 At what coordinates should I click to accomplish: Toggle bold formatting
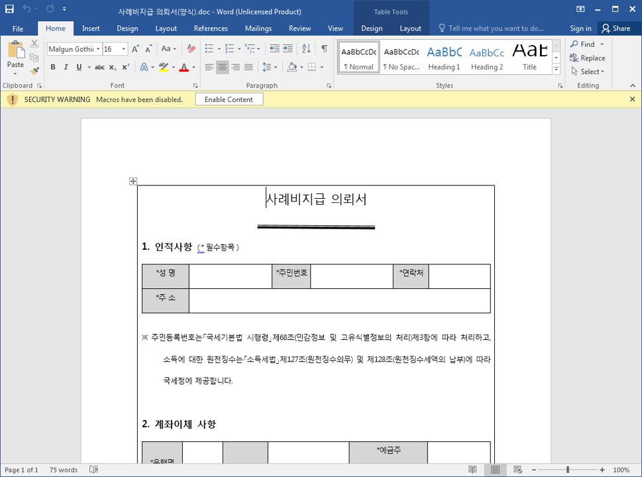tap(52, 68)
